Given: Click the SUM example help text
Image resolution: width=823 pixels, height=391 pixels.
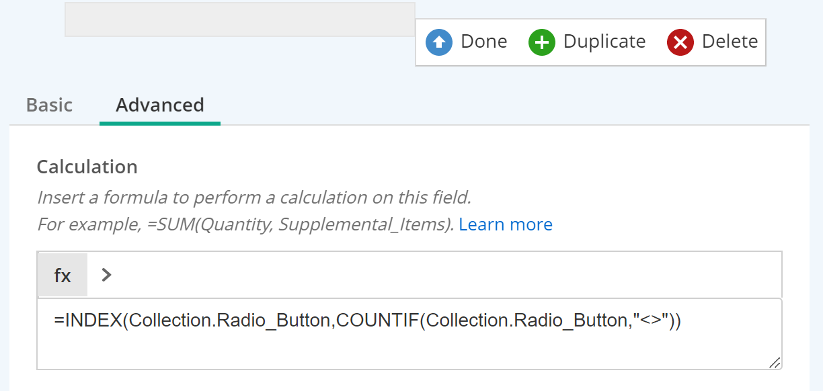Looking at the screenshot, I should click(x=246, y=224).
